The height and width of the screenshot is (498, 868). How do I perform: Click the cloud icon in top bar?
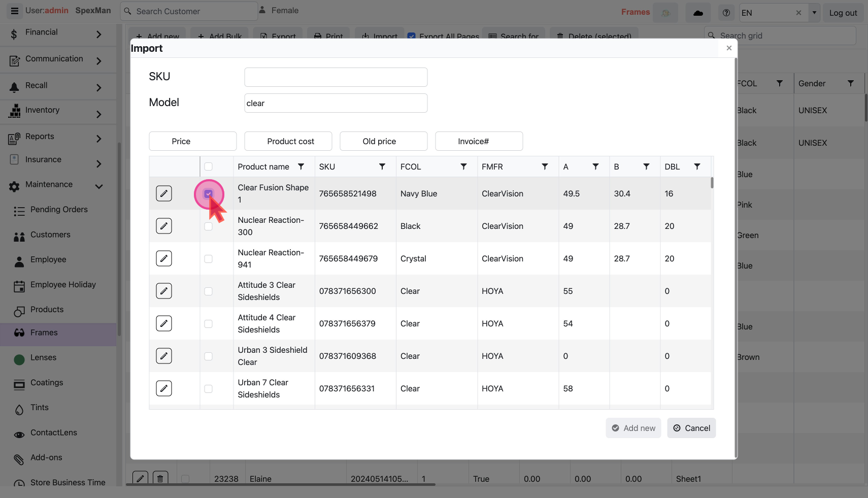[698, 13]
